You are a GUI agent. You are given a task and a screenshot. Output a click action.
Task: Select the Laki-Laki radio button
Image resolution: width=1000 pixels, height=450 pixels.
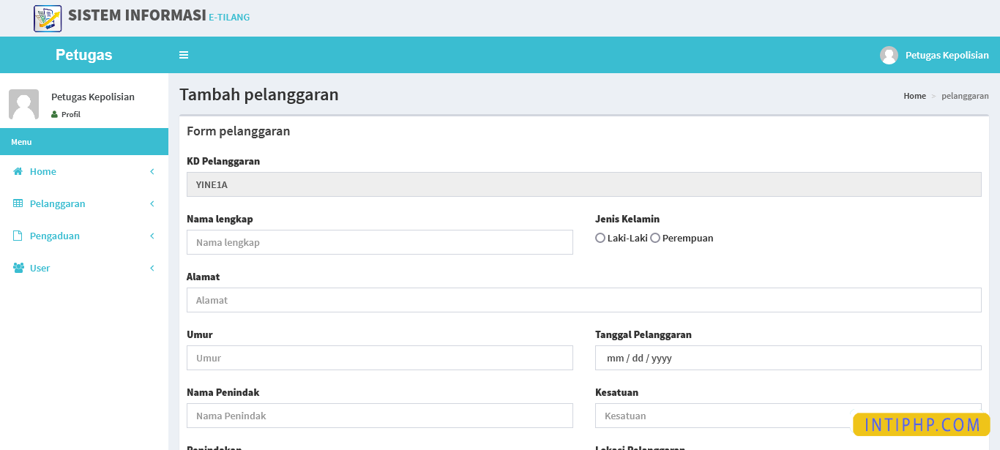[x=600, y=238]
